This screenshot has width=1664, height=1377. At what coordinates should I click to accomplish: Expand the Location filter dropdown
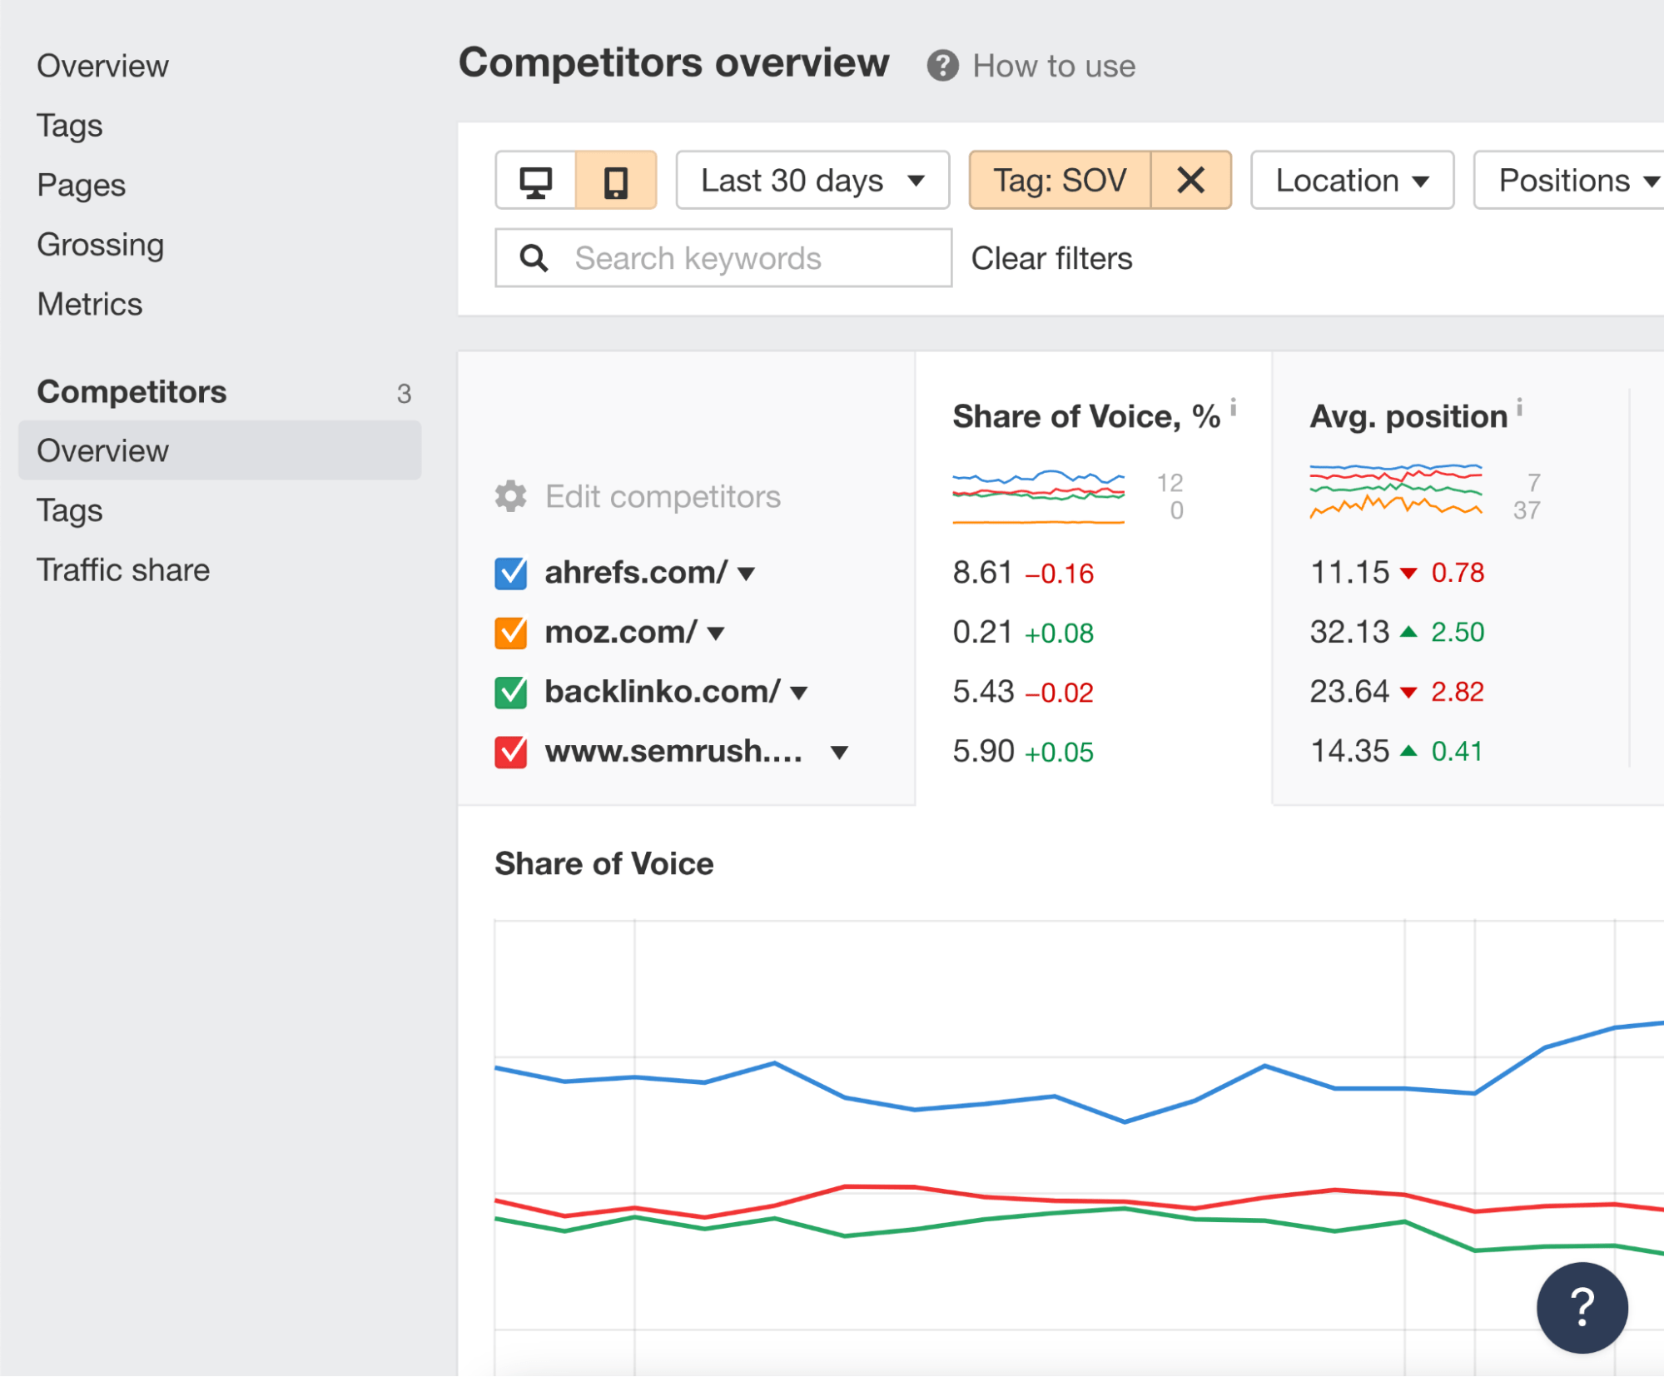pyautogui.click(x=1351, y=181)
